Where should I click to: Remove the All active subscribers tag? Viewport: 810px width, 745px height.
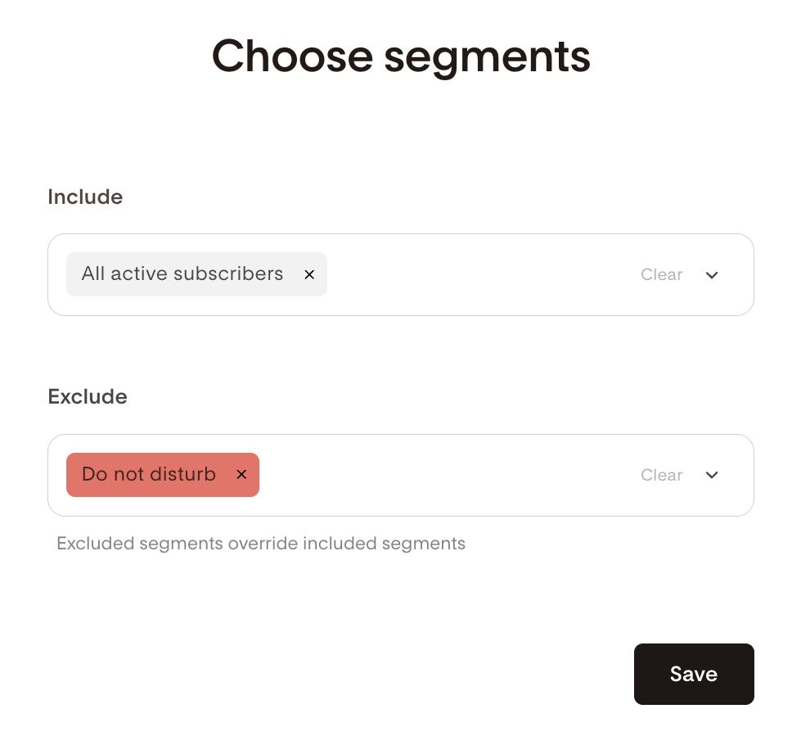click(309, 275)
